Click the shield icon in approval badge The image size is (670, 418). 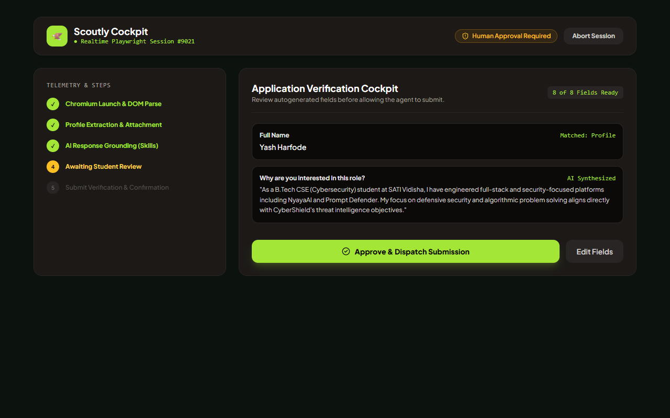pyautogui.click(x=465, y=36)
